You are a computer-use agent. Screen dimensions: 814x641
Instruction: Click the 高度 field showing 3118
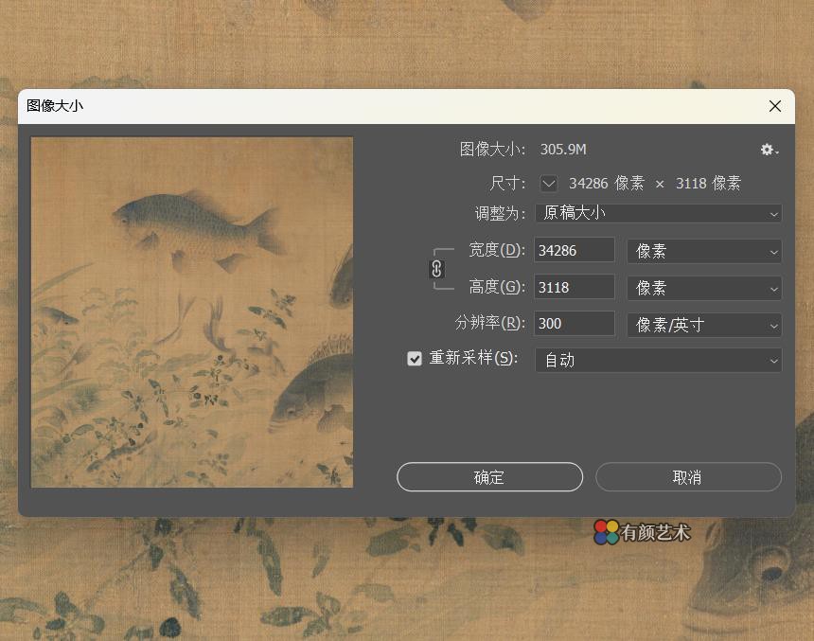point(575,287)
